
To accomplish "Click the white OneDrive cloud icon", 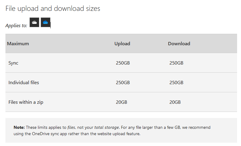I will coord(34,22).
